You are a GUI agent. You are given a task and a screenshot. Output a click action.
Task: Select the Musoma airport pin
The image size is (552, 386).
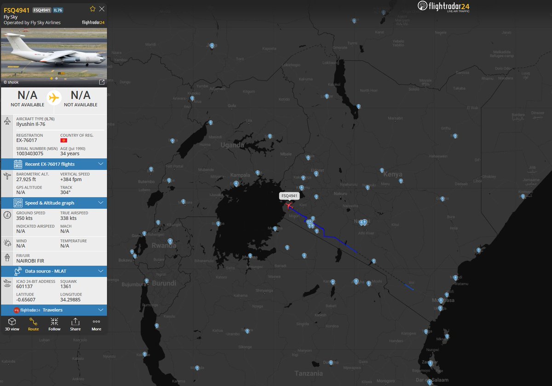click(x=275, y=229)
